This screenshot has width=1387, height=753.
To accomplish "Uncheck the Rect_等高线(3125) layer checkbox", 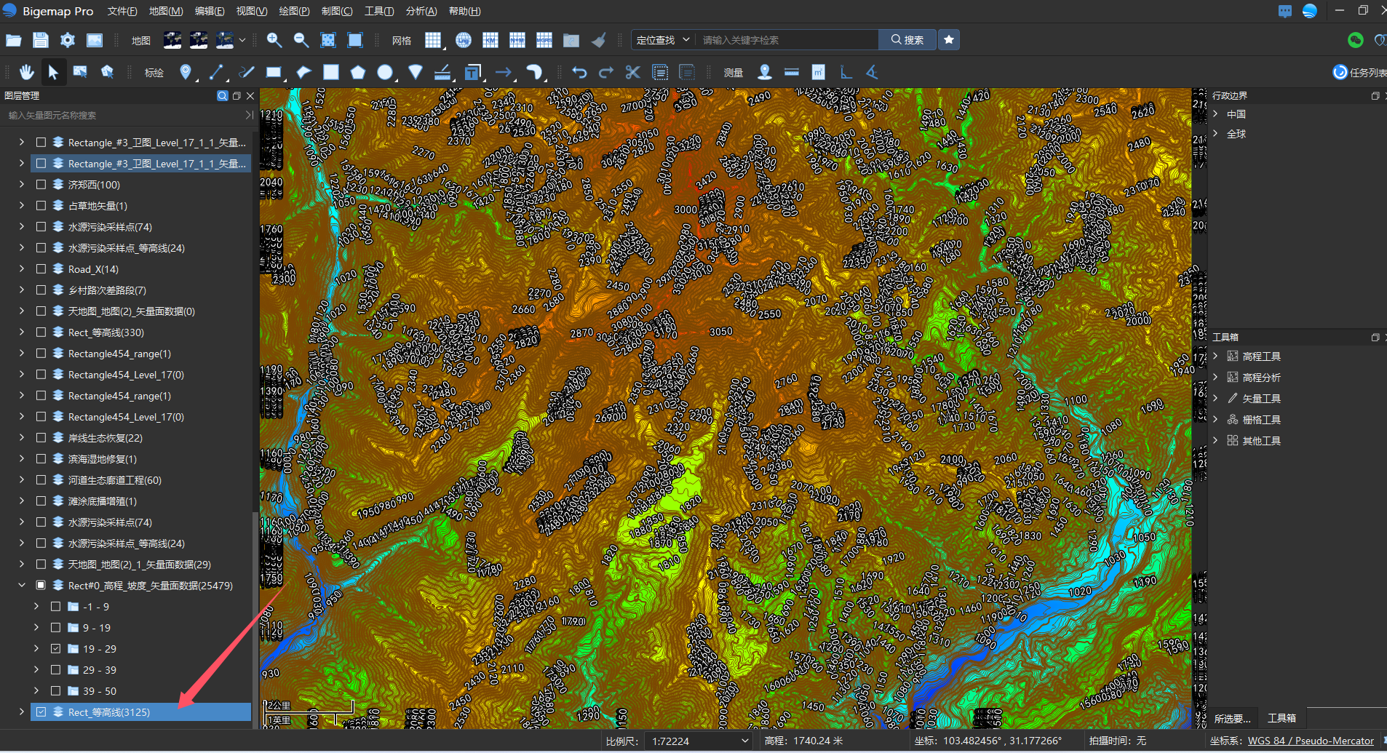I will (41, 712).
